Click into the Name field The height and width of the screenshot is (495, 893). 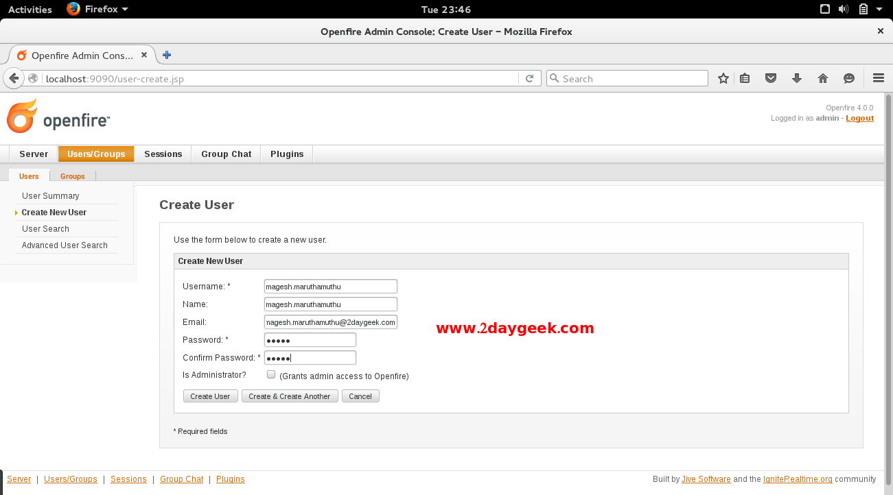click(331, 304)
